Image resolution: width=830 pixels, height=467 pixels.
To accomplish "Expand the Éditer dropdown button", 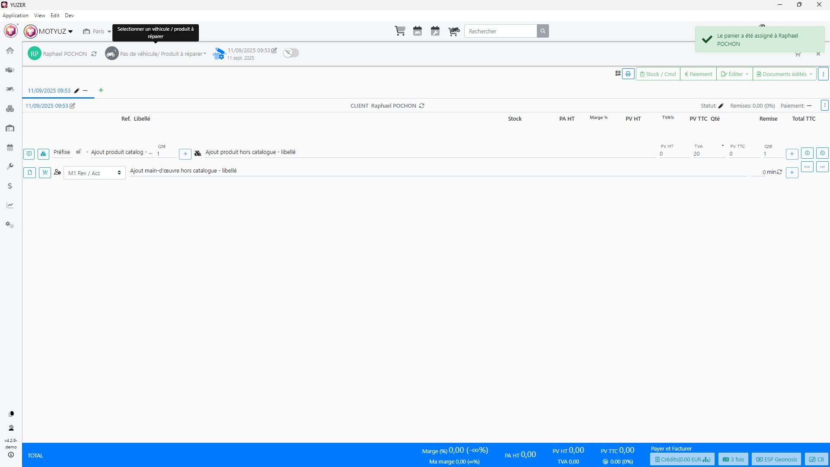I will tap(734, 74).
